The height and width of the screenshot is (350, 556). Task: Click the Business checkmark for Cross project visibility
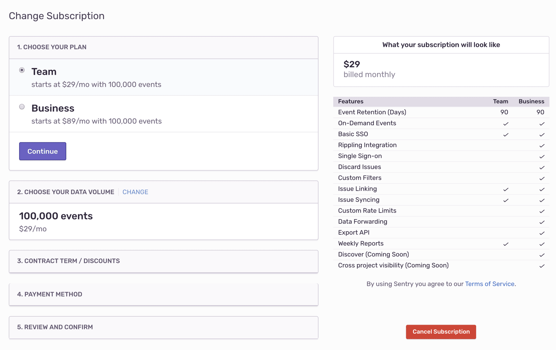pos(542,266)
